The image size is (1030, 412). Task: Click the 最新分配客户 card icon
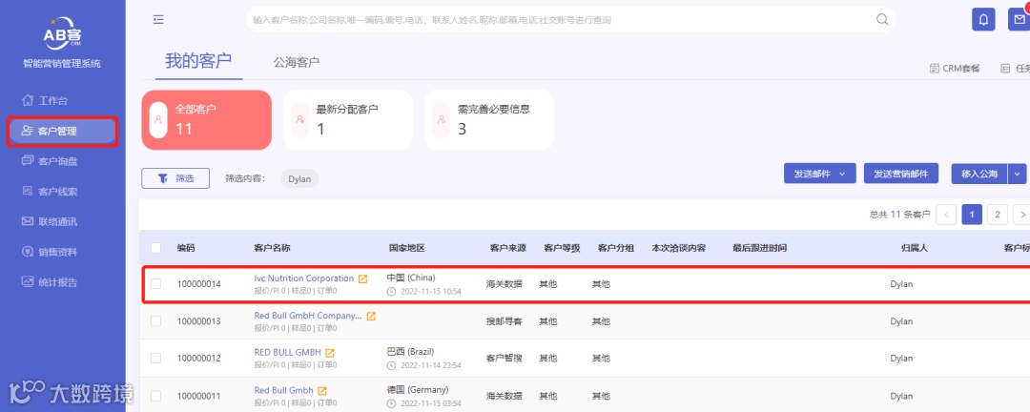click(299, 119)
